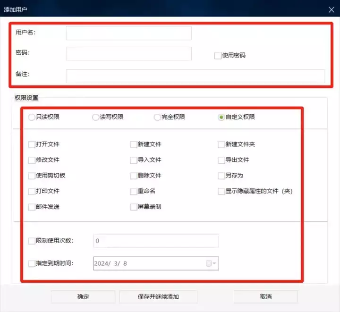Enable the 限制使用次数 checkbox
Screen dimensions: 340x312
[x=32, y=241]
